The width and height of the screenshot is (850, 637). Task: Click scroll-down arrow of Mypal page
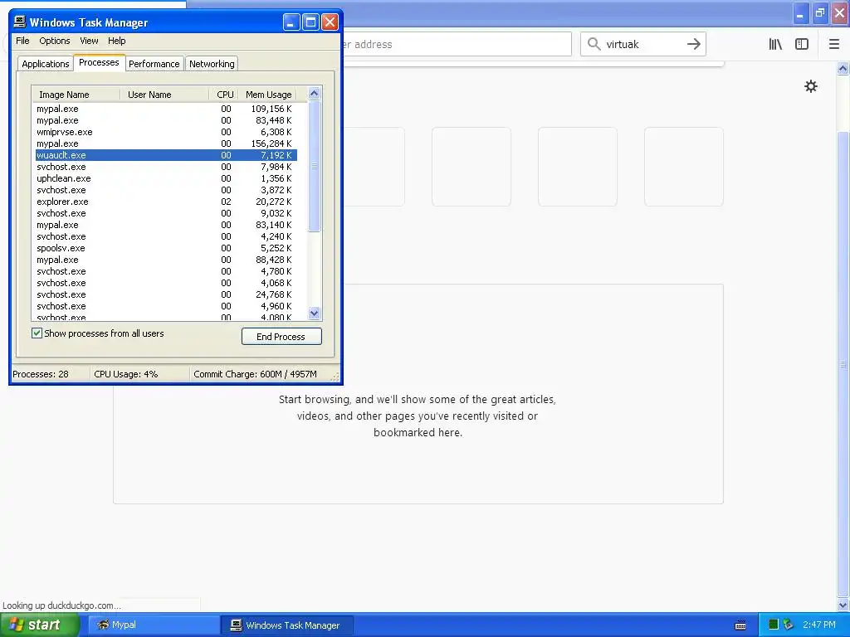coord(843,605)
